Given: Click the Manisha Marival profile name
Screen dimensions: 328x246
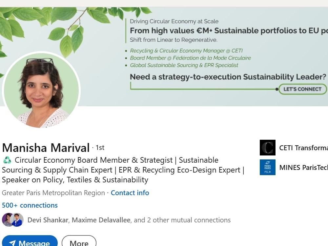Looking at the screenshot, I should point(46,148).
